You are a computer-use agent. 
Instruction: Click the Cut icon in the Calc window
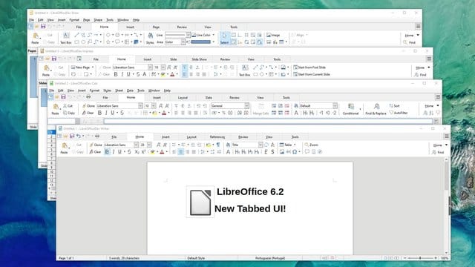click(68, 106)
